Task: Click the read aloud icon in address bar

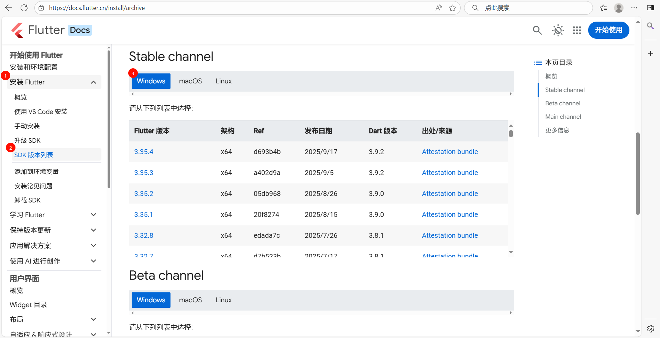Action: pyautogui.click(x=439, y=8)
